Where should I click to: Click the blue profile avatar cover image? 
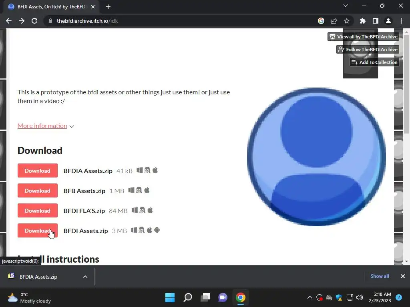click(316, 157)
